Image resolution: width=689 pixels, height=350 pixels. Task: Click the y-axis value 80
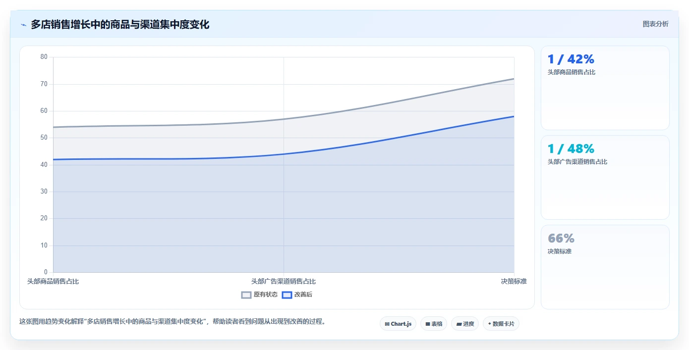click(x=44, y=57)
